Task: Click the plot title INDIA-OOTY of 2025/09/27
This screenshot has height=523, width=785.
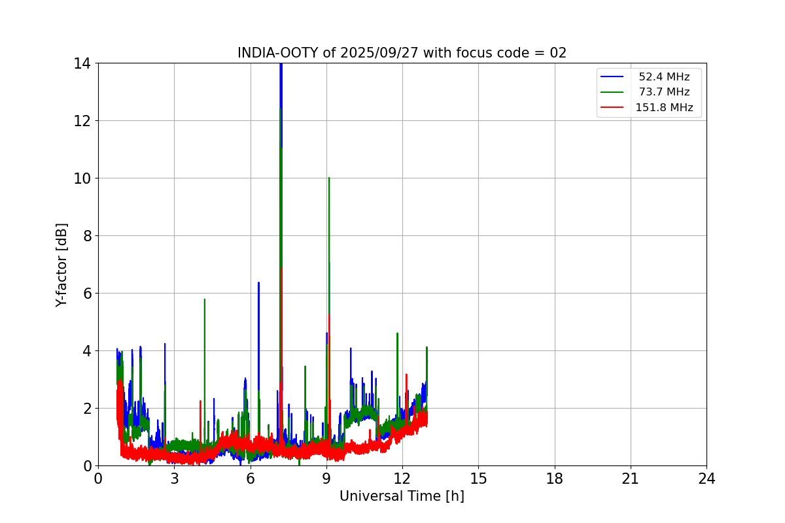Action: click(402, 53)
